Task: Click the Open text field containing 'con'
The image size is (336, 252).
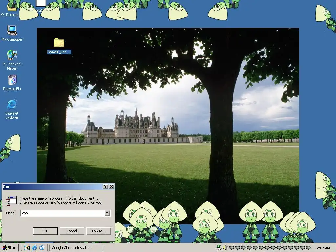Action: click(63, 213)
